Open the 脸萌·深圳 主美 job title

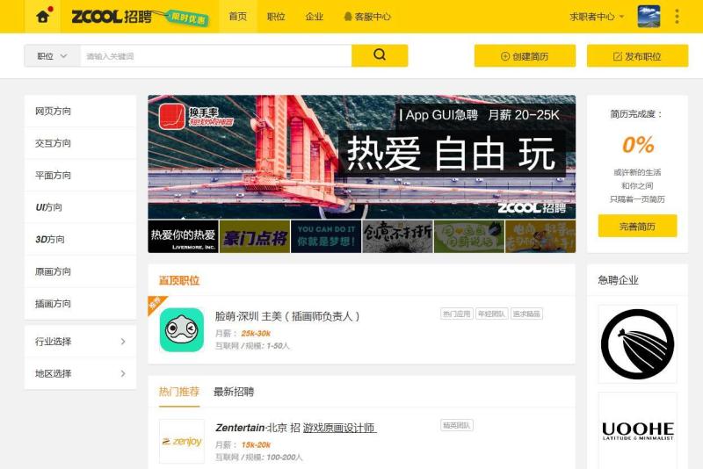(287, 316)
